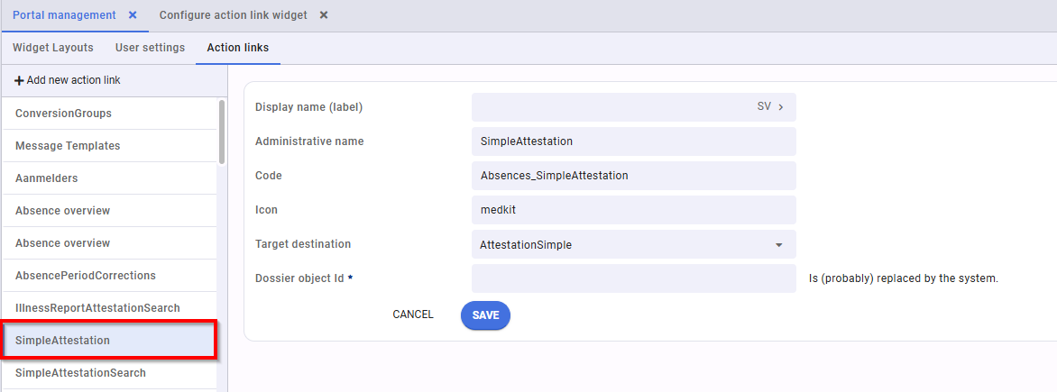1057x392 pixels.
Task: Close the Configure action link widget tab
Action: coord(324,15)
